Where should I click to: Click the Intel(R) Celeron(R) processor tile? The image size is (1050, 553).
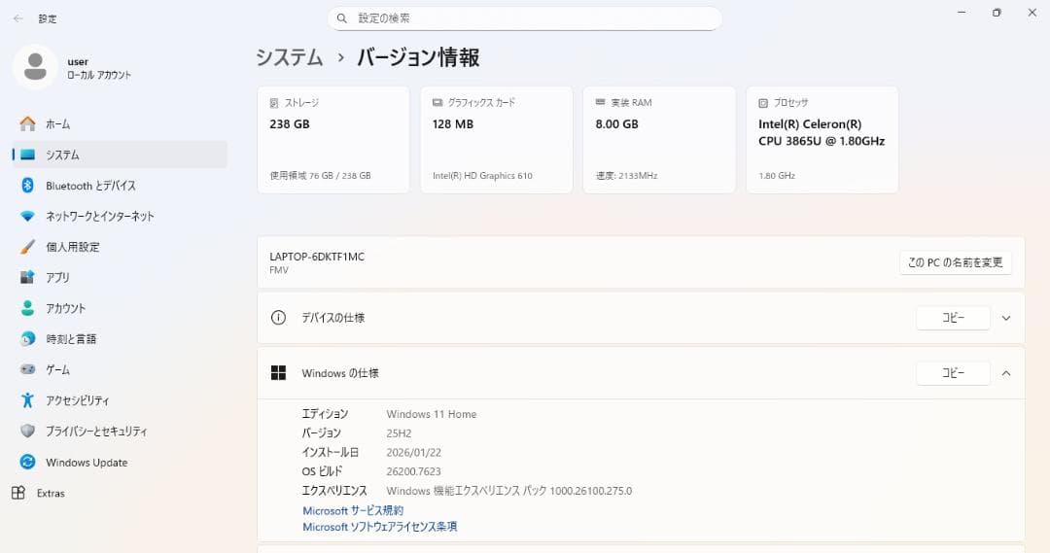click(x=822, y=140)
